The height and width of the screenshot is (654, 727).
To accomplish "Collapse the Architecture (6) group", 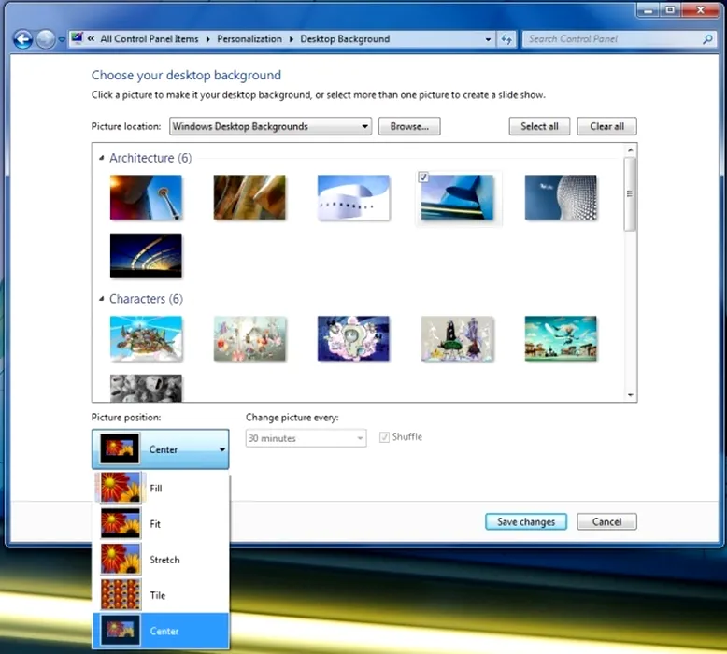I will click(x=102, y=159).
